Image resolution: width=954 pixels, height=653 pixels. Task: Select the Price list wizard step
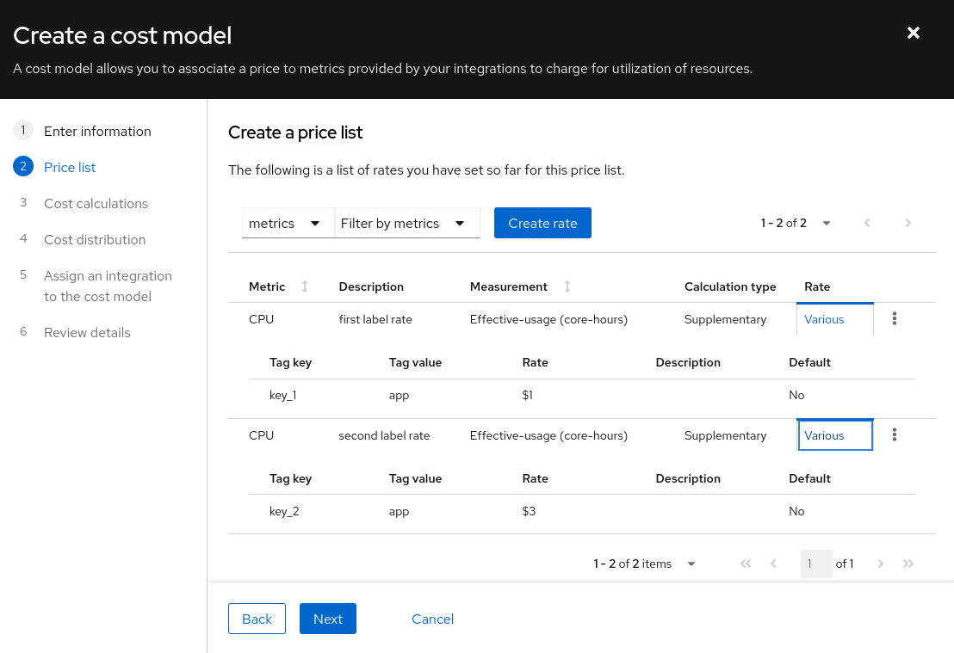point(70,167)
